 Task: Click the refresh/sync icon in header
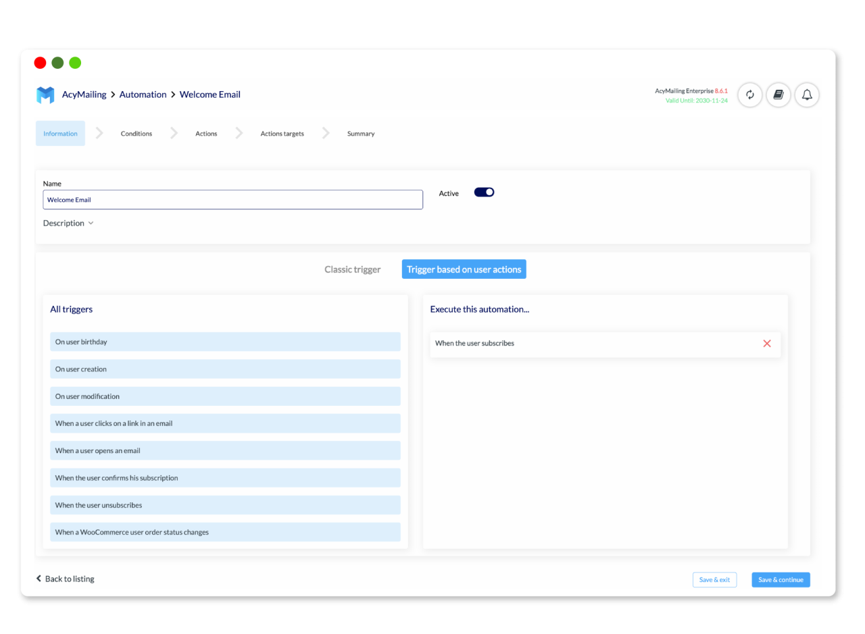click(x=749, y=95)
